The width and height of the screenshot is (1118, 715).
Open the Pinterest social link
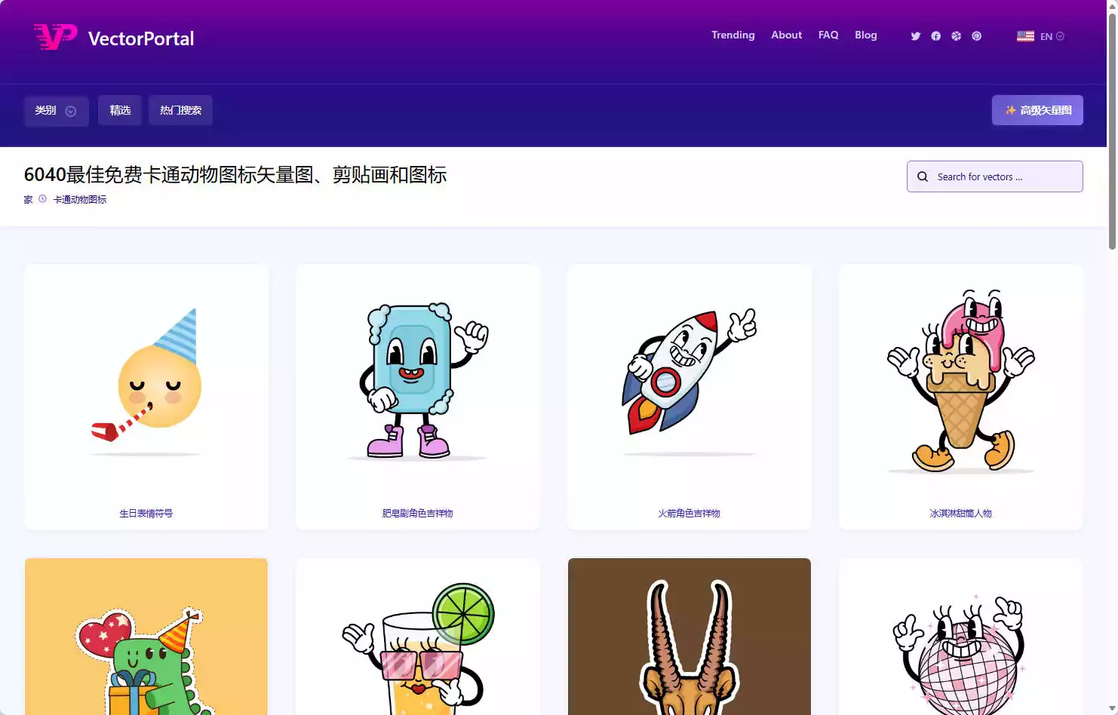click(x=977, y=36)
